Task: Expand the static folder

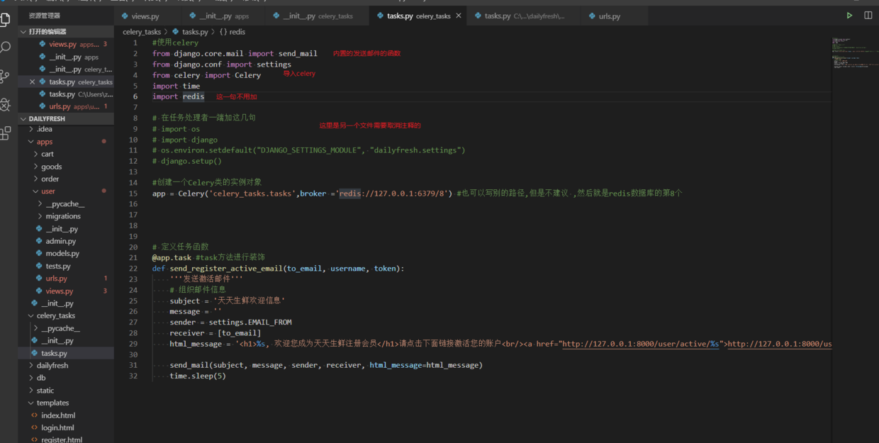Action: (x=66, y=391)
